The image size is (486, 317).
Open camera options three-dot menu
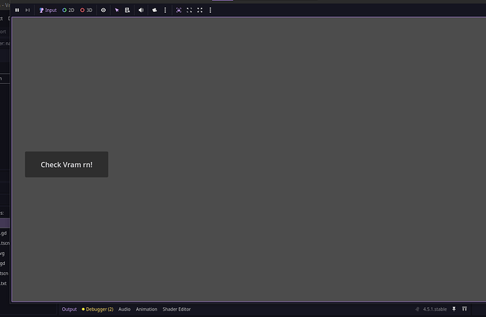[165, 11]
